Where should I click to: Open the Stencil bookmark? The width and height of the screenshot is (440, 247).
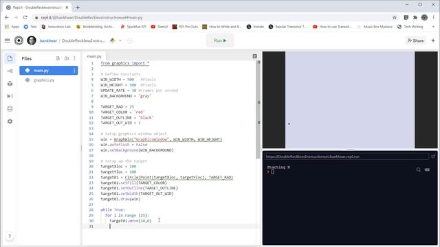click(159, 27)
